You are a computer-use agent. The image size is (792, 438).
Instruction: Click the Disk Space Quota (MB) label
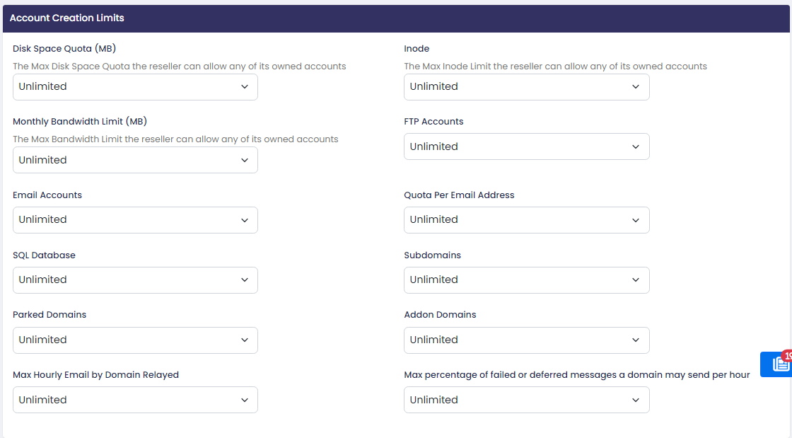pos(64,49)
